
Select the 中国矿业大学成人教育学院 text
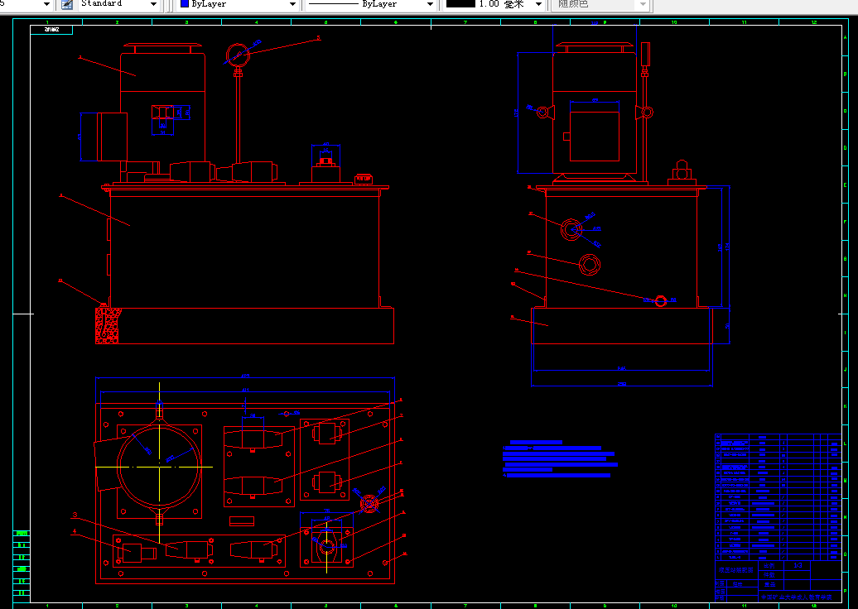pos(796,597)
